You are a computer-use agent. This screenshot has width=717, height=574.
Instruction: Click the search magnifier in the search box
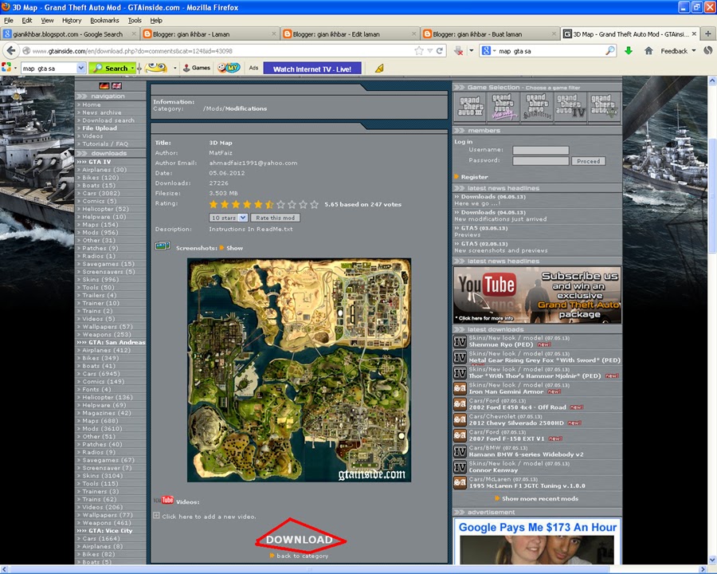(610, 51)
